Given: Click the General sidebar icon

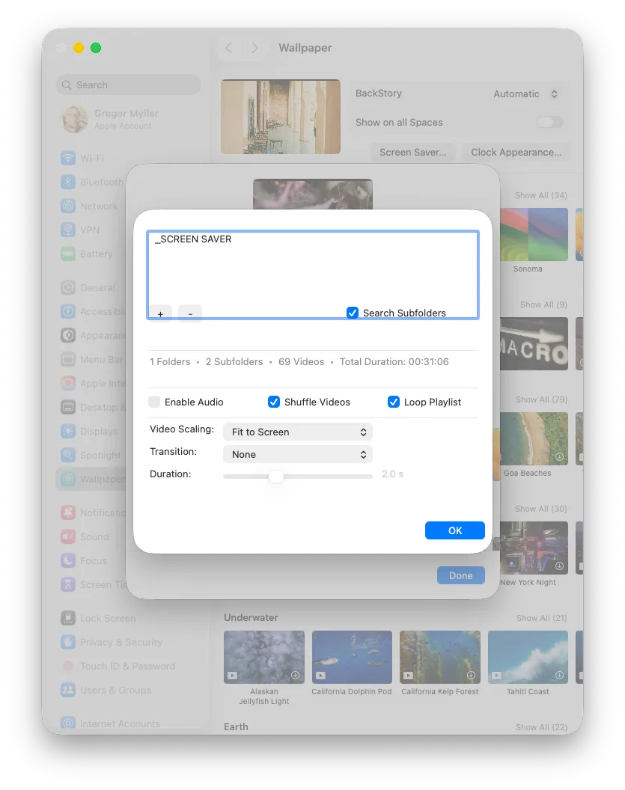Looking at the screenshot, I should point(68,287).
